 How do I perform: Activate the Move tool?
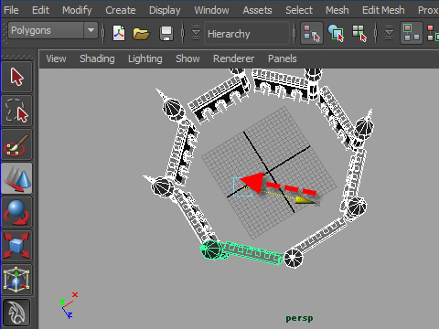point(16,178)
